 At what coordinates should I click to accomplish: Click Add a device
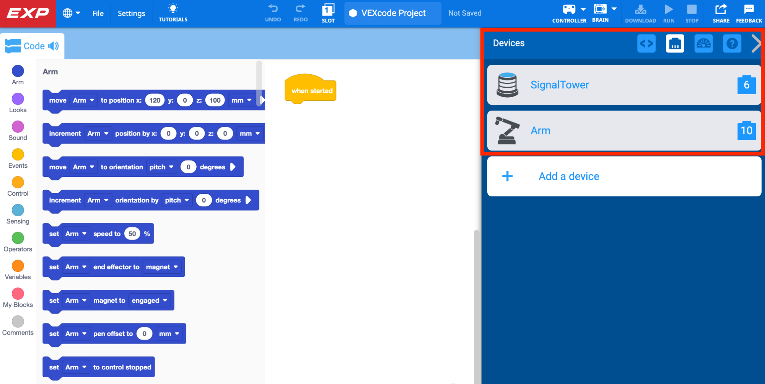coord(624,176)
